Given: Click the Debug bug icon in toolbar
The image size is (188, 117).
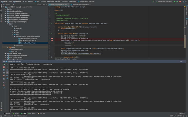Looking at the screenshot, I should (x=177, y=2).
